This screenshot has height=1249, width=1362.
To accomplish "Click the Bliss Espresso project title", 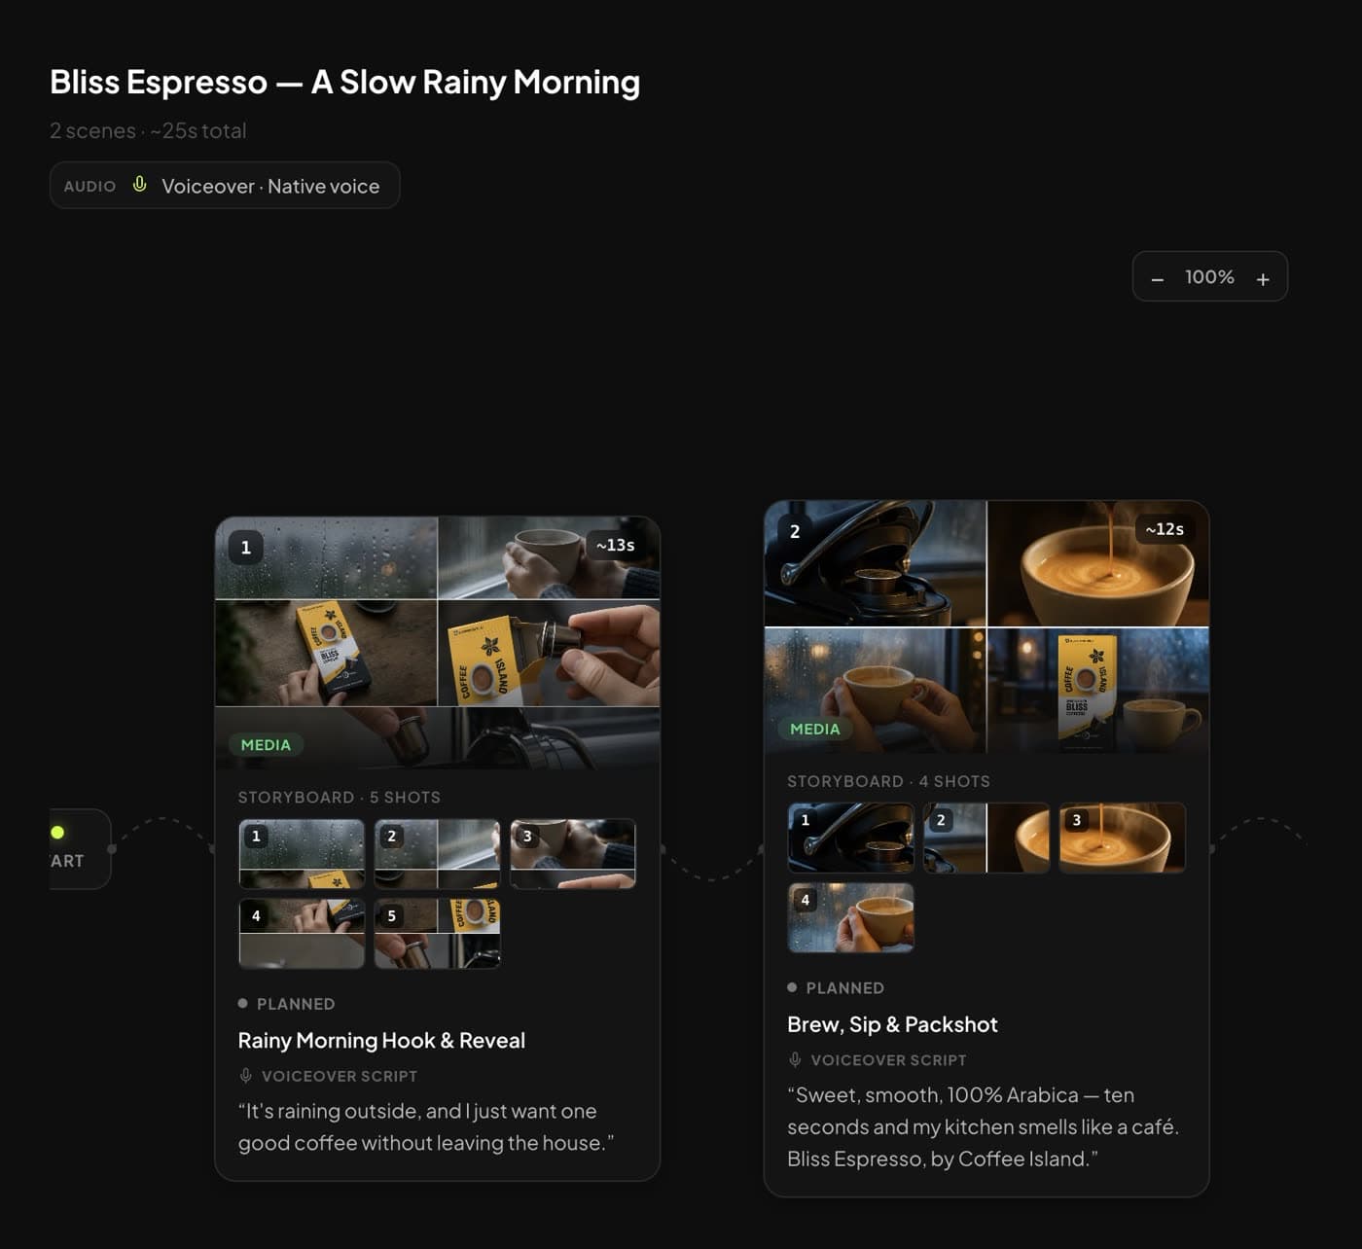I will [x=344, y=83].
